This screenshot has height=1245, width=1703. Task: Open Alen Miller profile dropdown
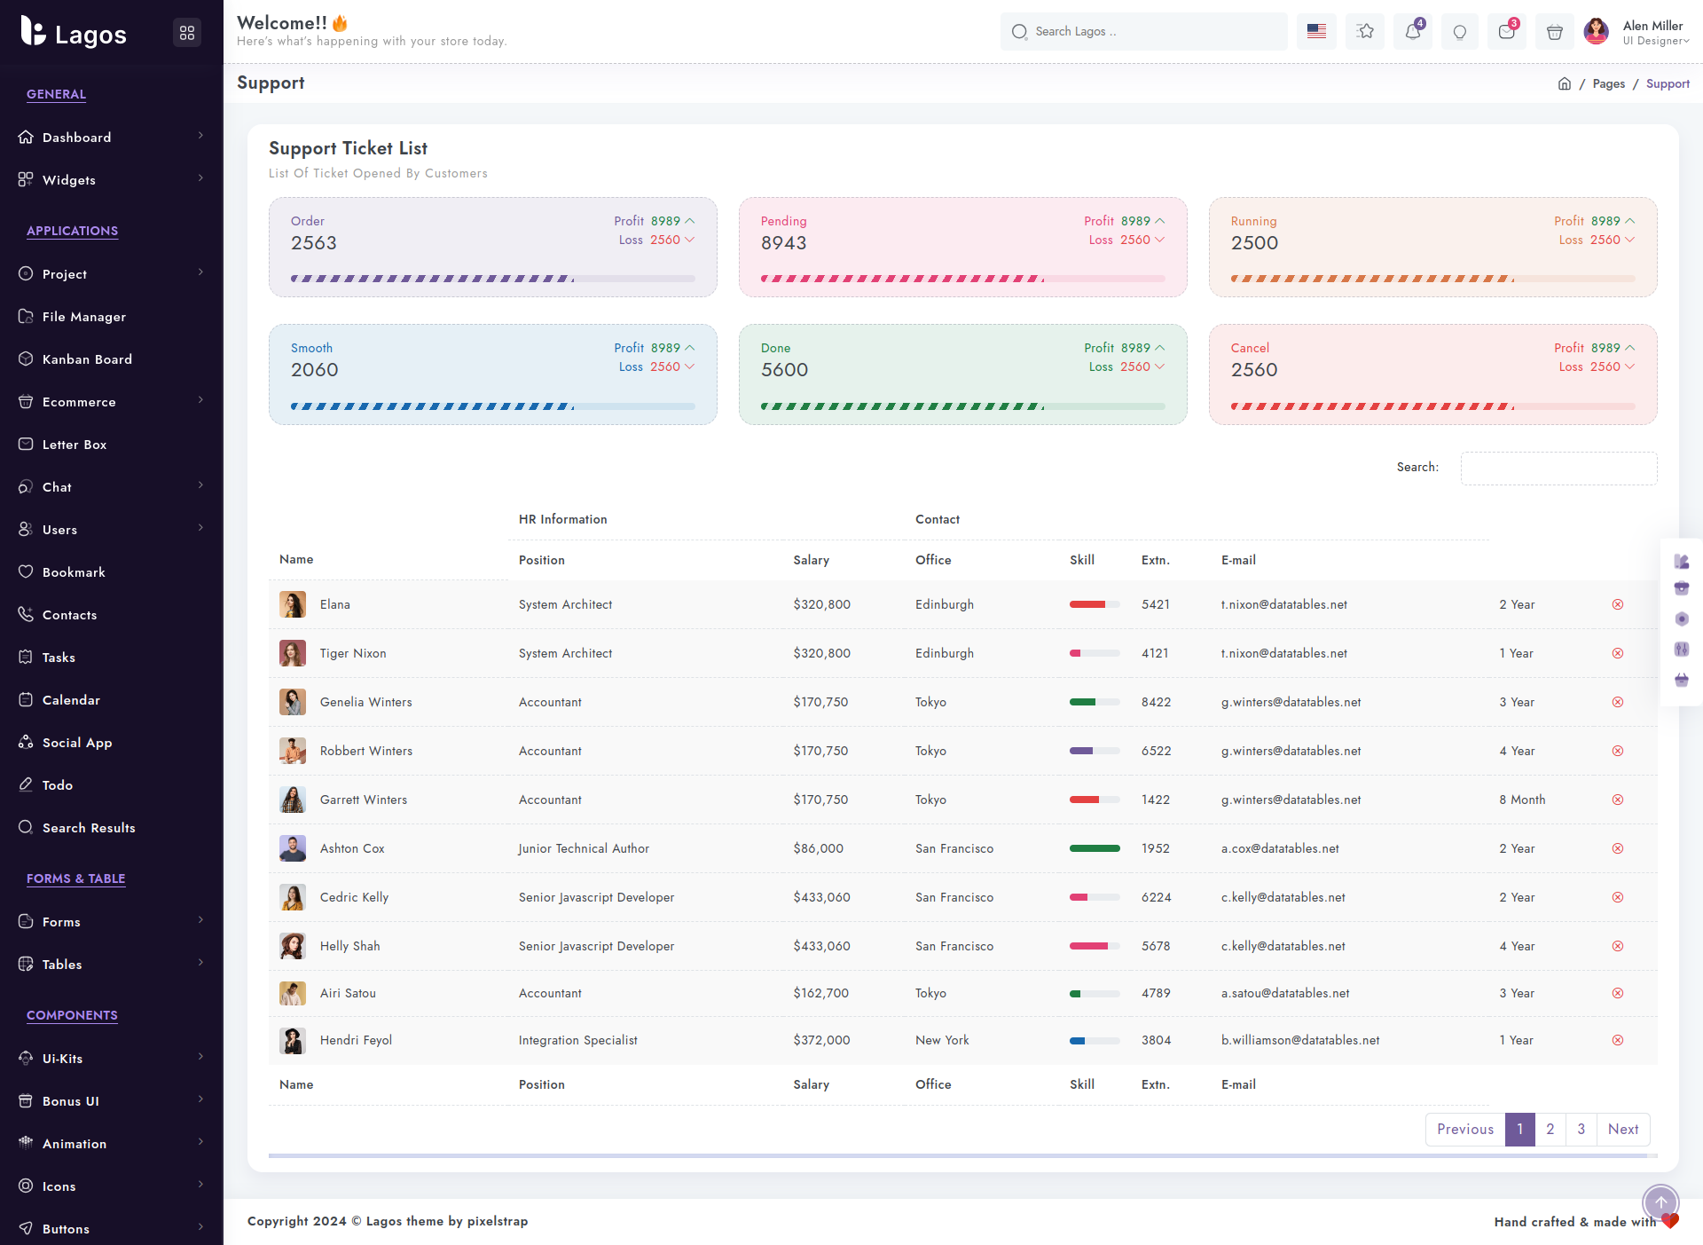point(1637,32)
